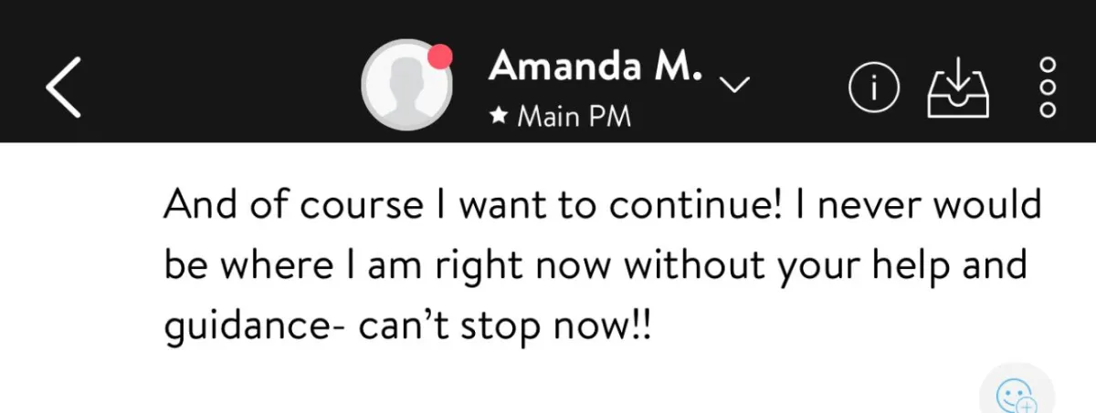Viewport: 1096px width, 413px height.
Task: Tap Amanda M.'s profile avatar
Action: pyautogui.click(x=406, y=85)
